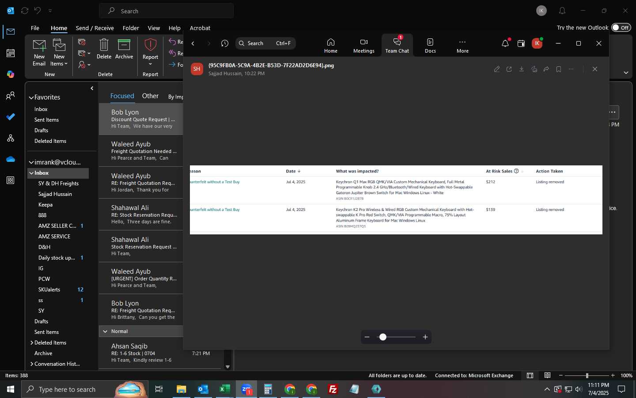Open File Explorer from taskbar

click(x=182, y=389)
